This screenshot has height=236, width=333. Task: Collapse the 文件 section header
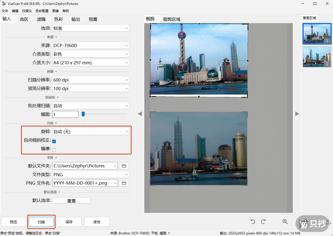point(52,158)
